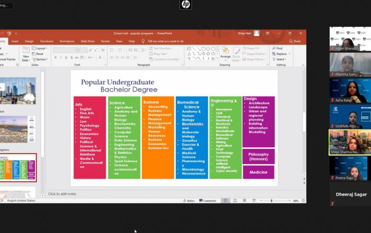The width and height of the screenshot is (371, 233).
Task: Click the zoom slider handle
Action: 271,201
